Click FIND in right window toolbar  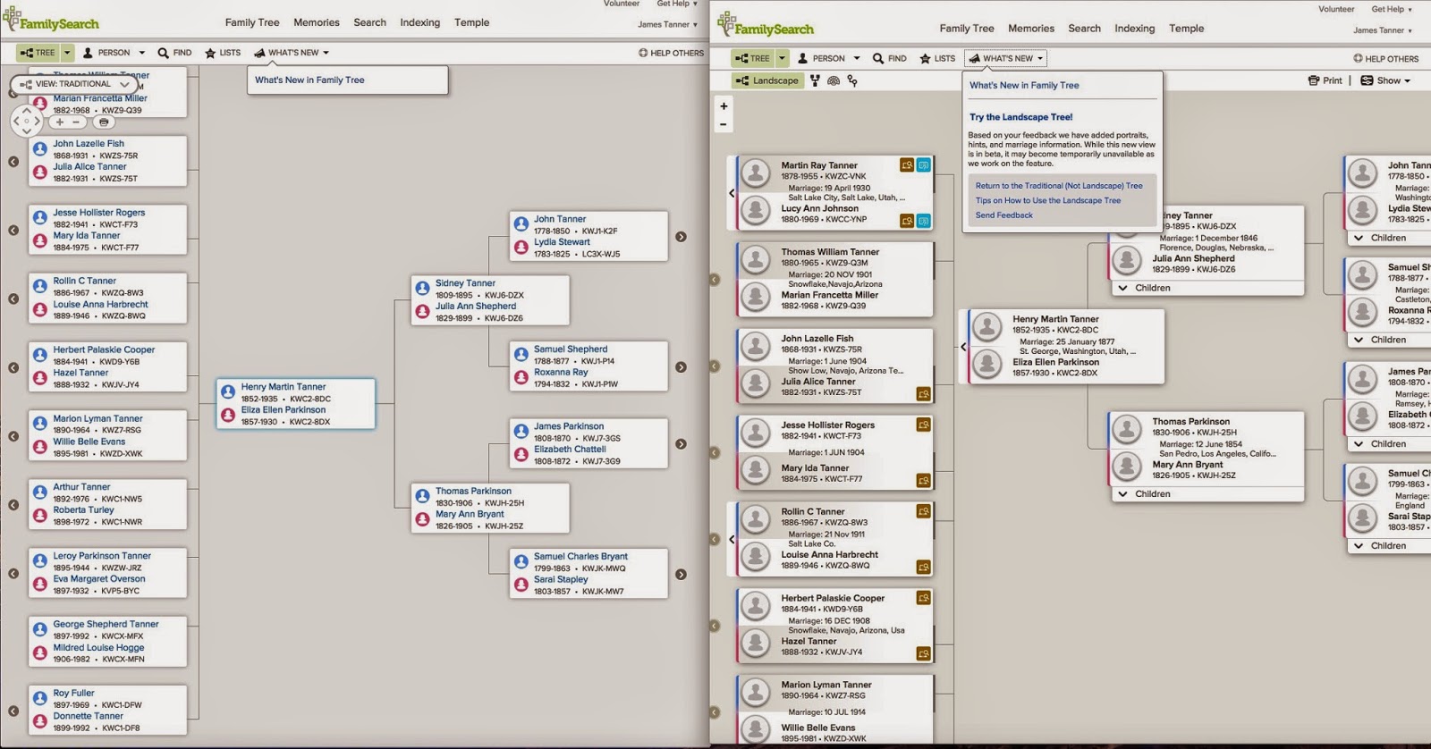coord(890,58)
